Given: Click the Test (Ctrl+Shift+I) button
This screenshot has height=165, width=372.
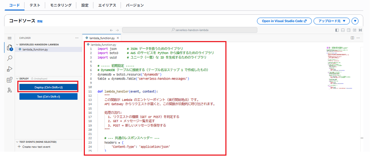Looking at the screenshot, I should [48, 97].
